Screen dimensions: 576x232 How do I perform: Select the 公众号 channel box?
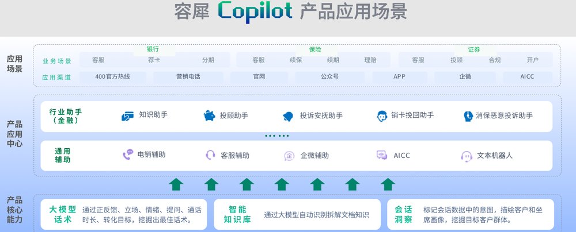329,77
